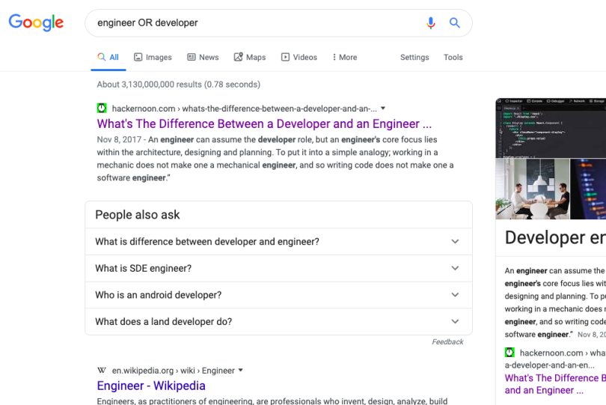This screenshot has height=405, width=606.
Task: Switch to the Videos tab
Action: coord(299,57)
